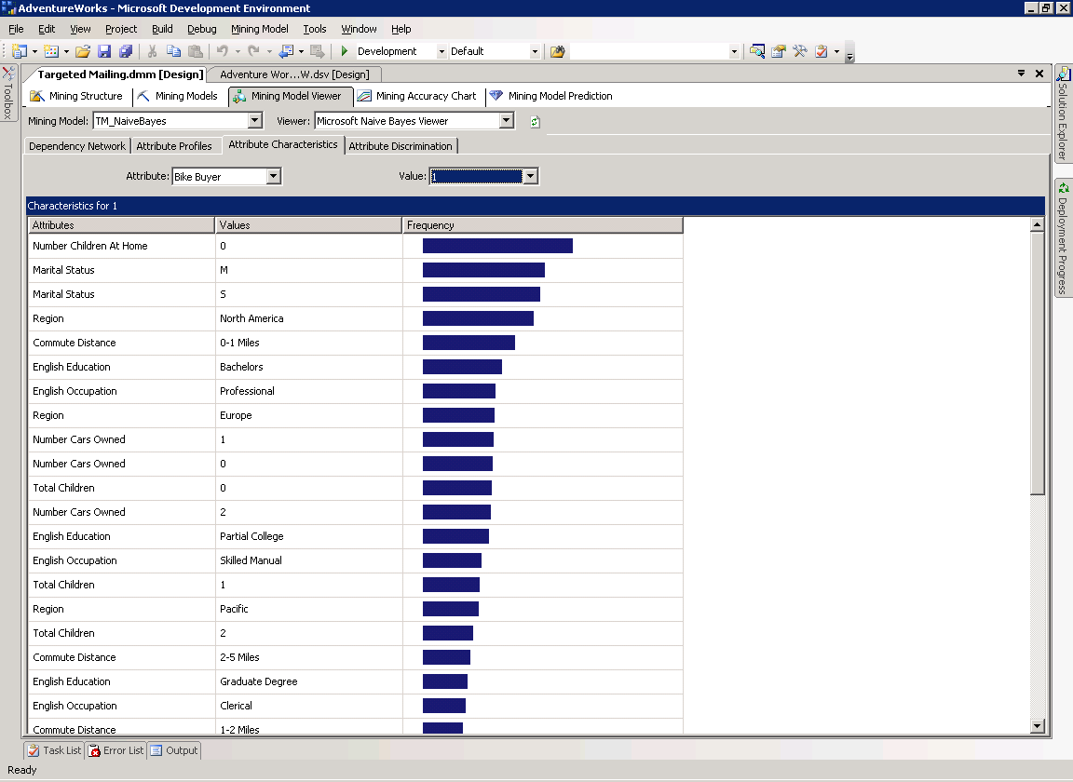Screen dimensions: 1073x782
Task: Open the Tools menu
Action: point(315,29)
